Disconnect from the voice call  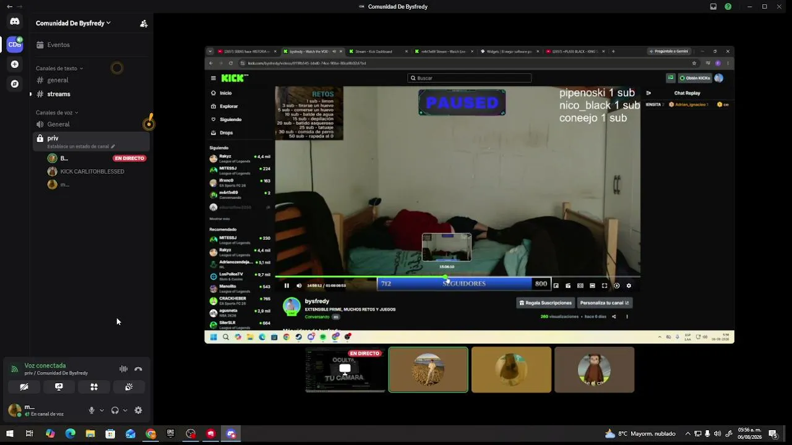coord(138,369)
